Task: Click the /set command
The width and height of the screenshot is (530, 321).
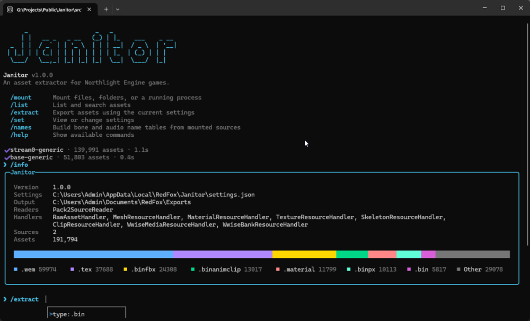Action: point(17,120)
